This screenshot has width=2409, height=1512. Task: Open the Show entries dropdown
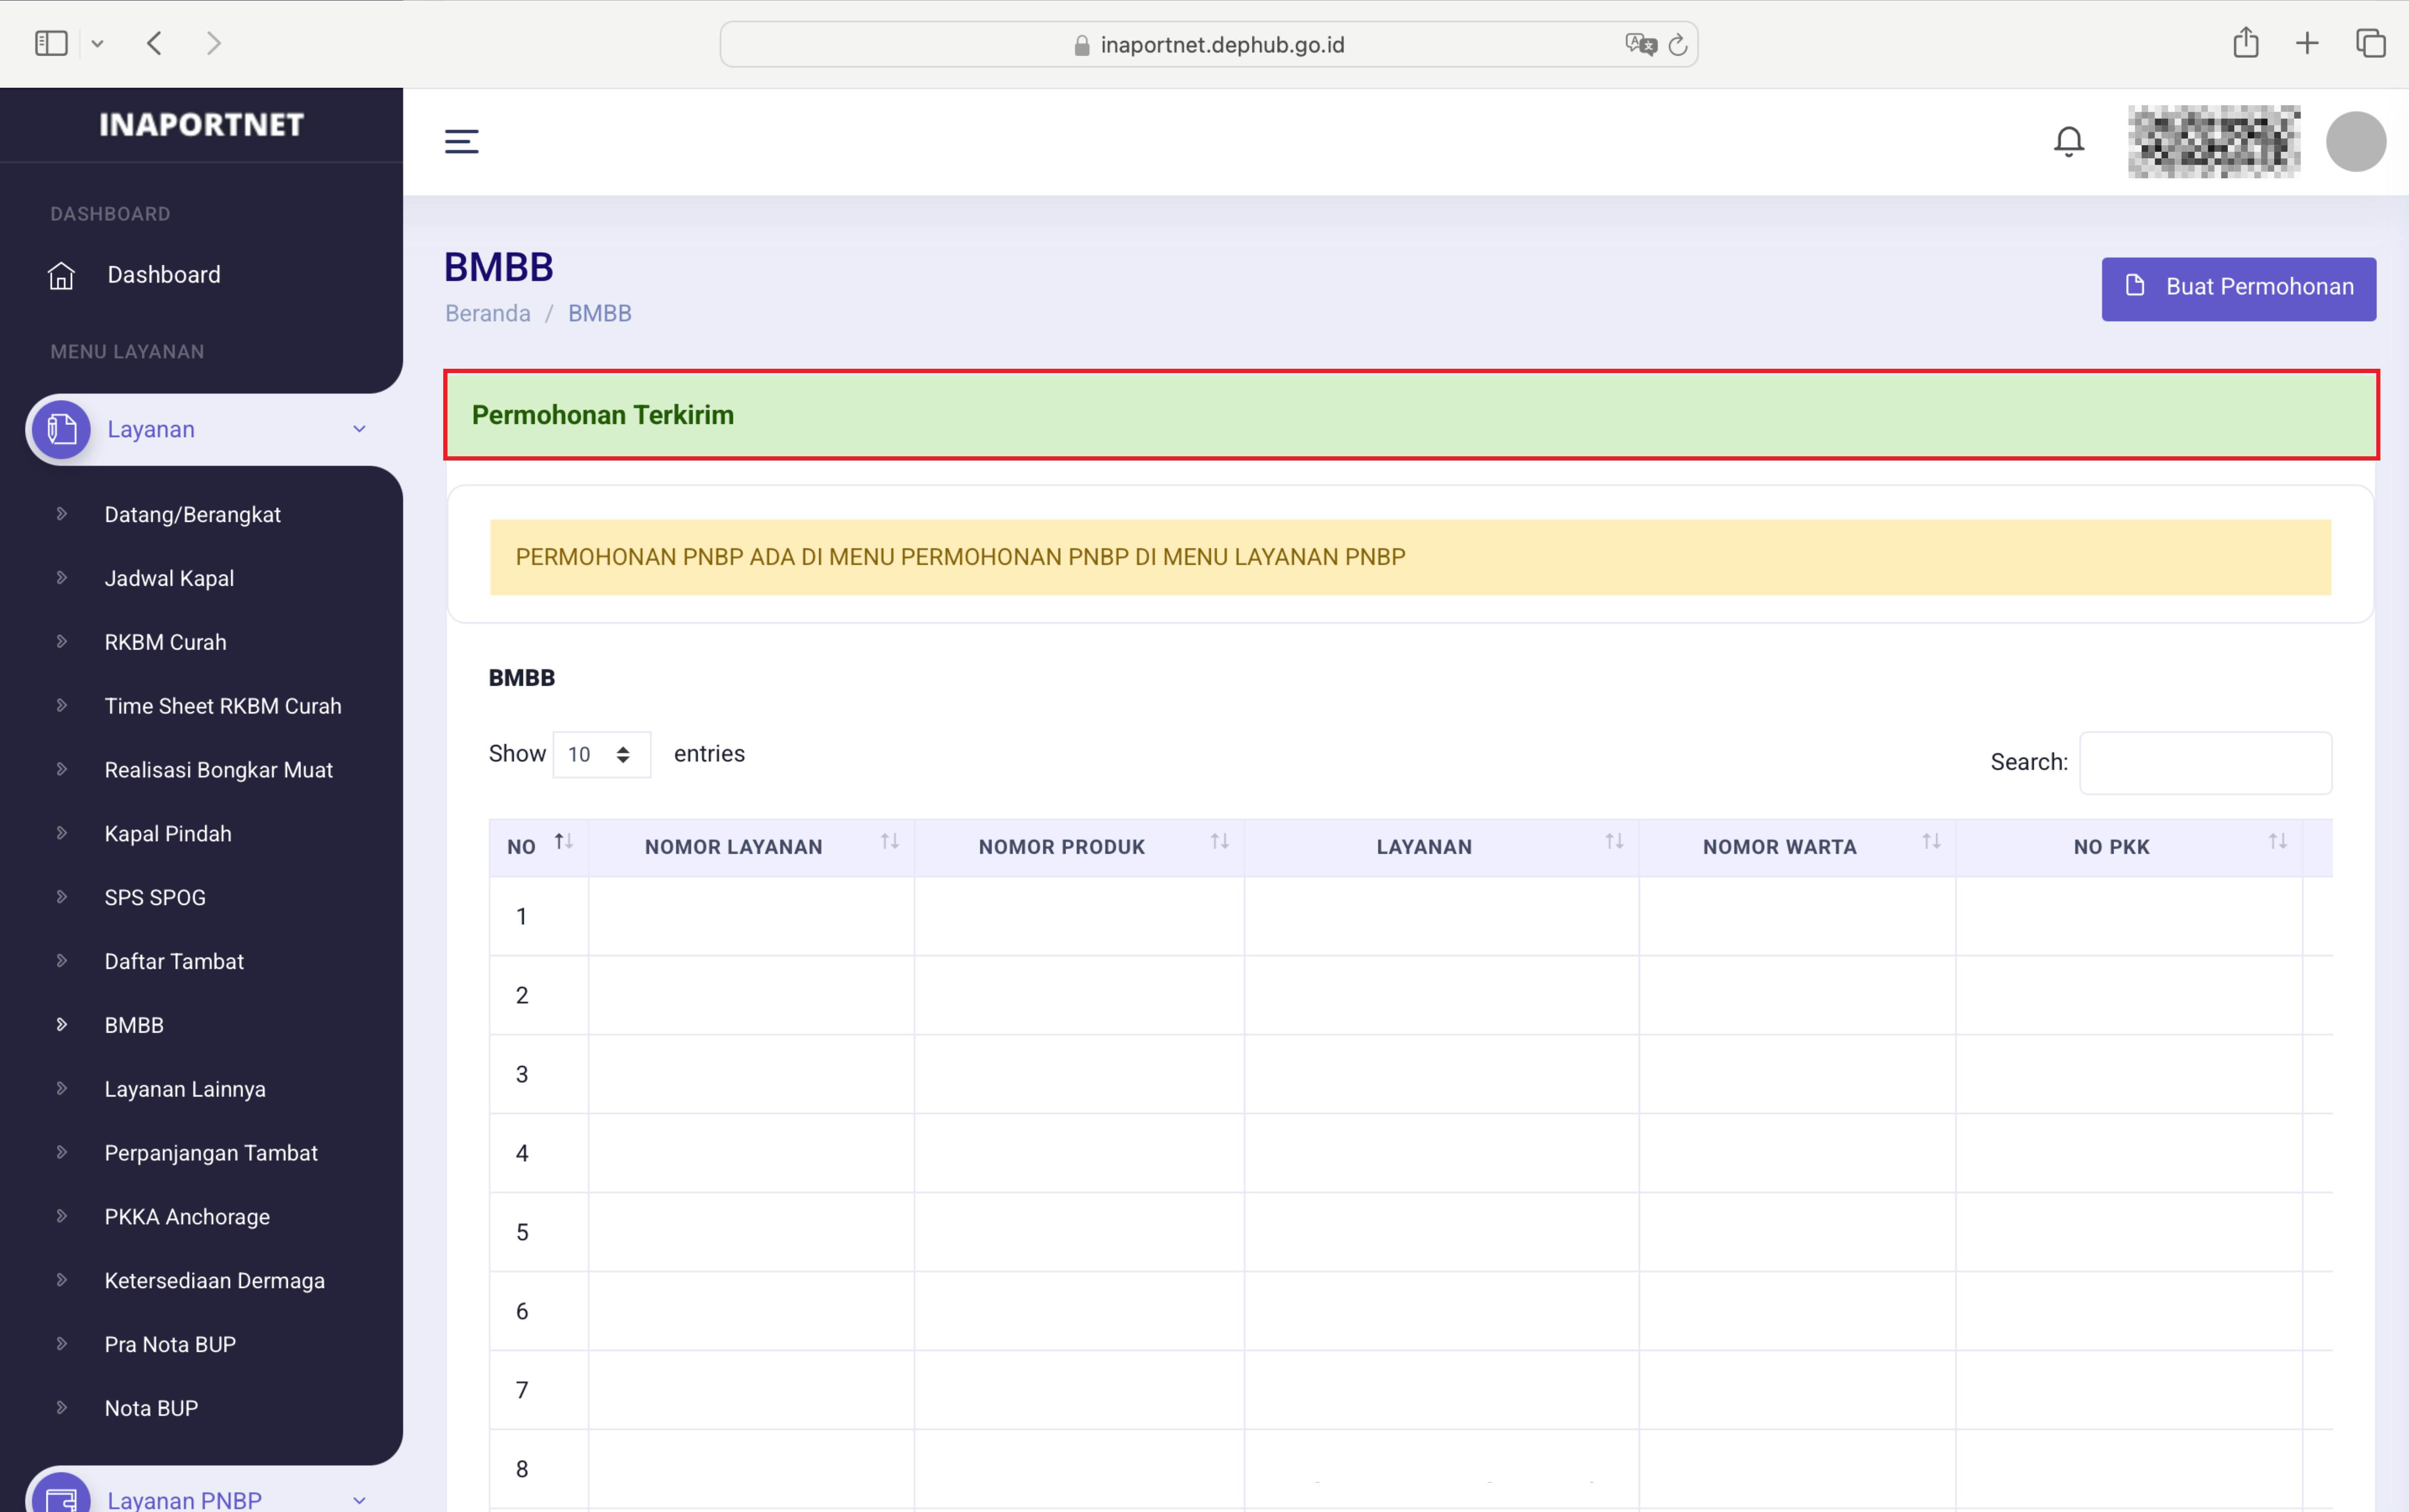click(x=601, y=755)
